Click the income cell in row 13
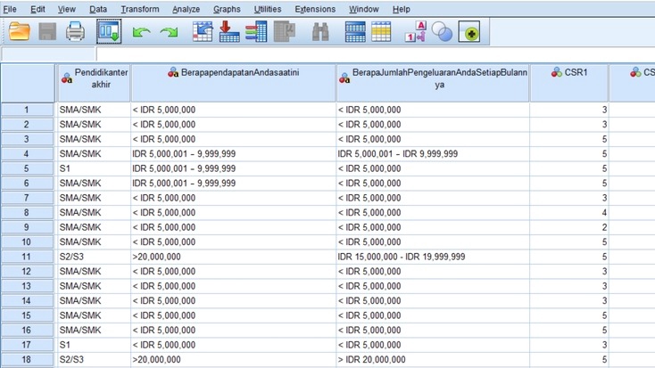The image size is (655, 368). tap(234, 286)
